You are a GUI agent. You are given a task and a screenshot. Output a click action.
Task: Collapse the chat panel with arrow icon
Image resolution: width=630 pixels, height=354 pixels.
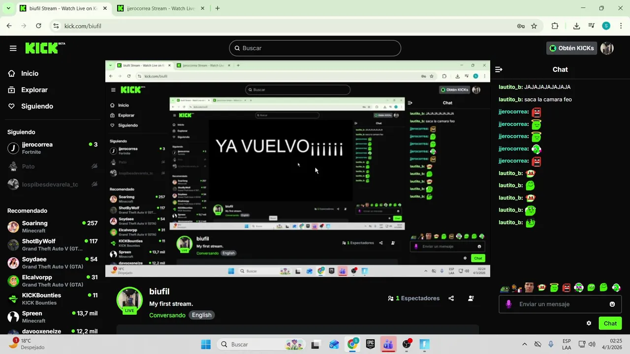coord(499,70)
